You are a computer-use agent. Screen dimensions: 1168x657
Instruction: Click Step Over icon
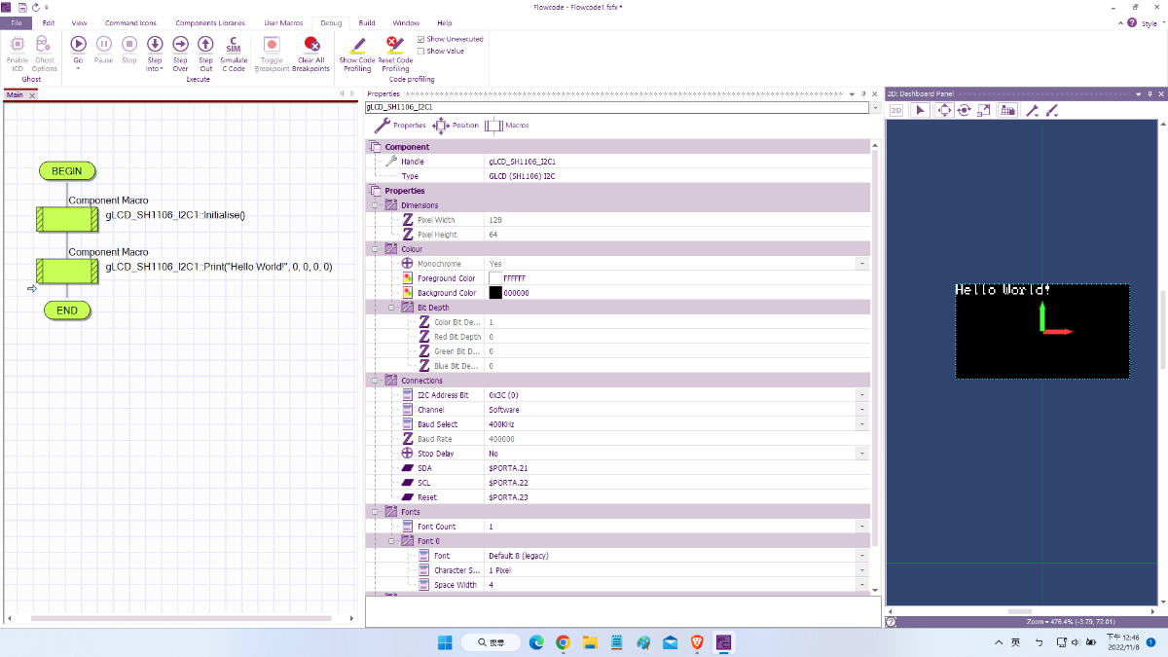(x=180, y=44)
